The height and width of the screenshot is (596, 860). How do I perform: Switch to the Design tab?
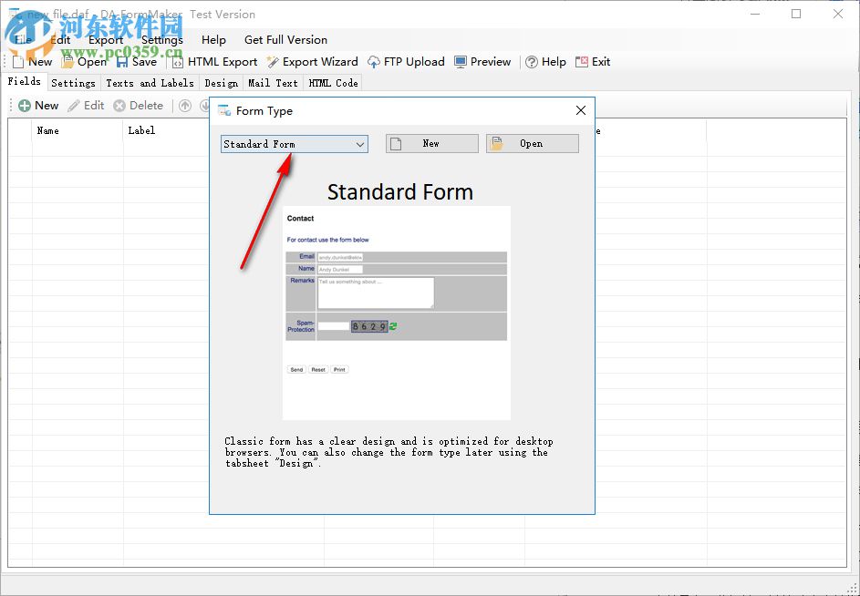coord(221,82)
